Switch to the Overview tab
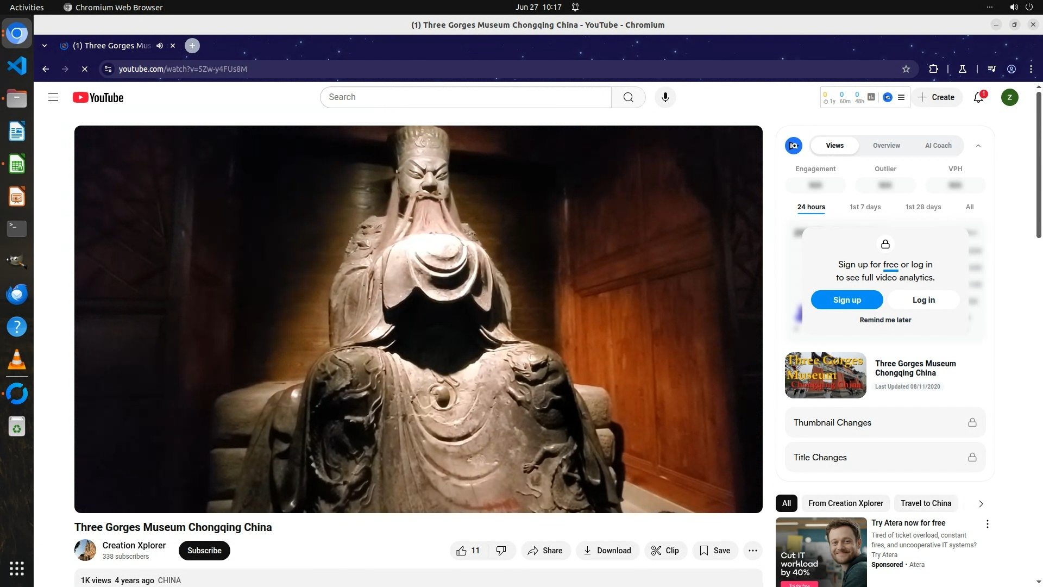Viewport: 1043px width, 587px height. [886, 146]
